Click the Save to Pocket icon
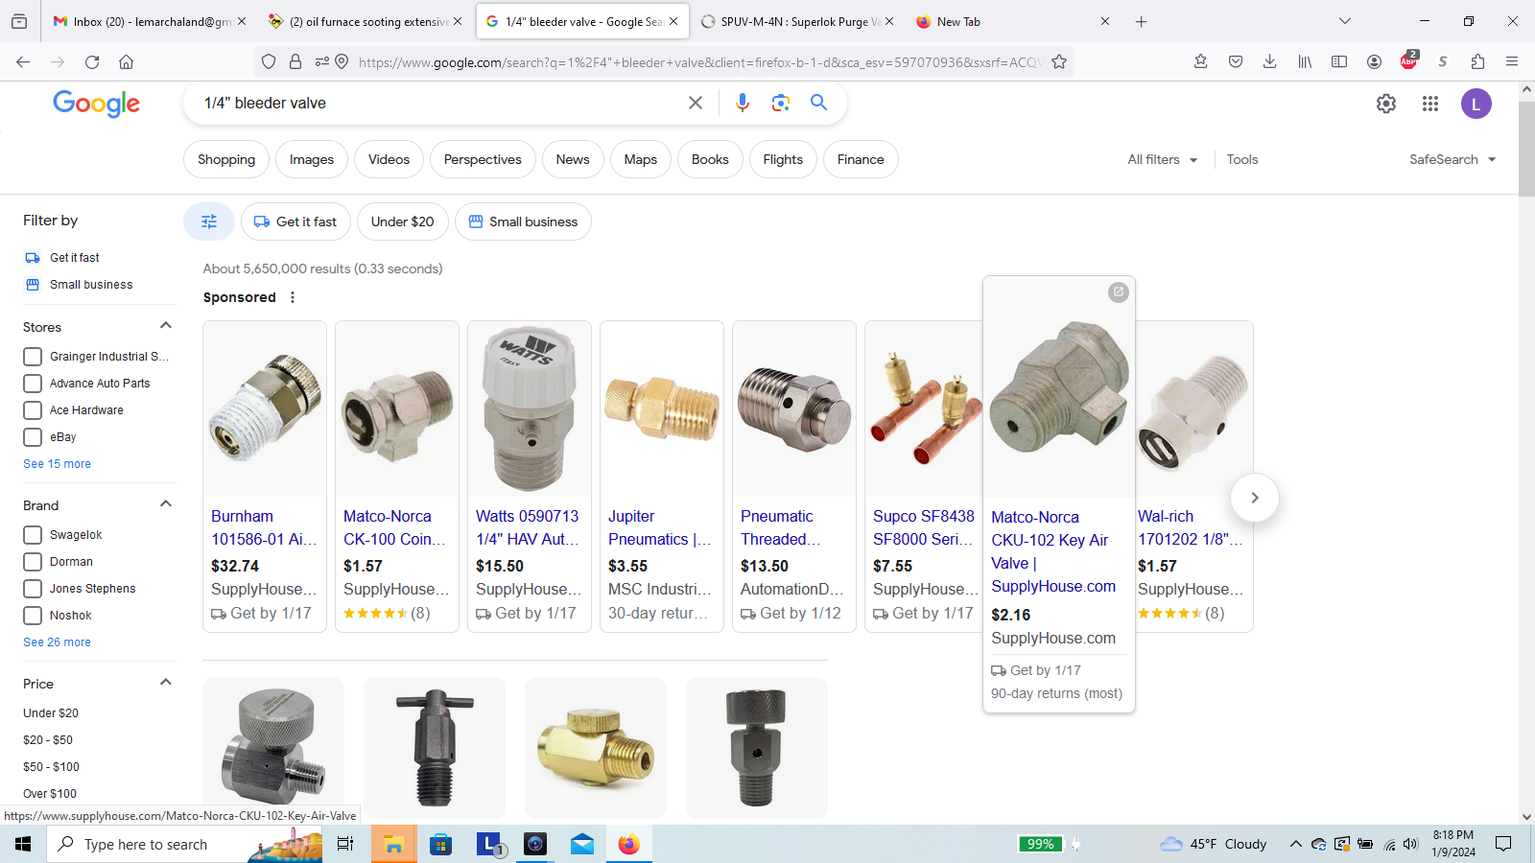Viewport: 1535px width, 863px height. tap(1236, 61)
